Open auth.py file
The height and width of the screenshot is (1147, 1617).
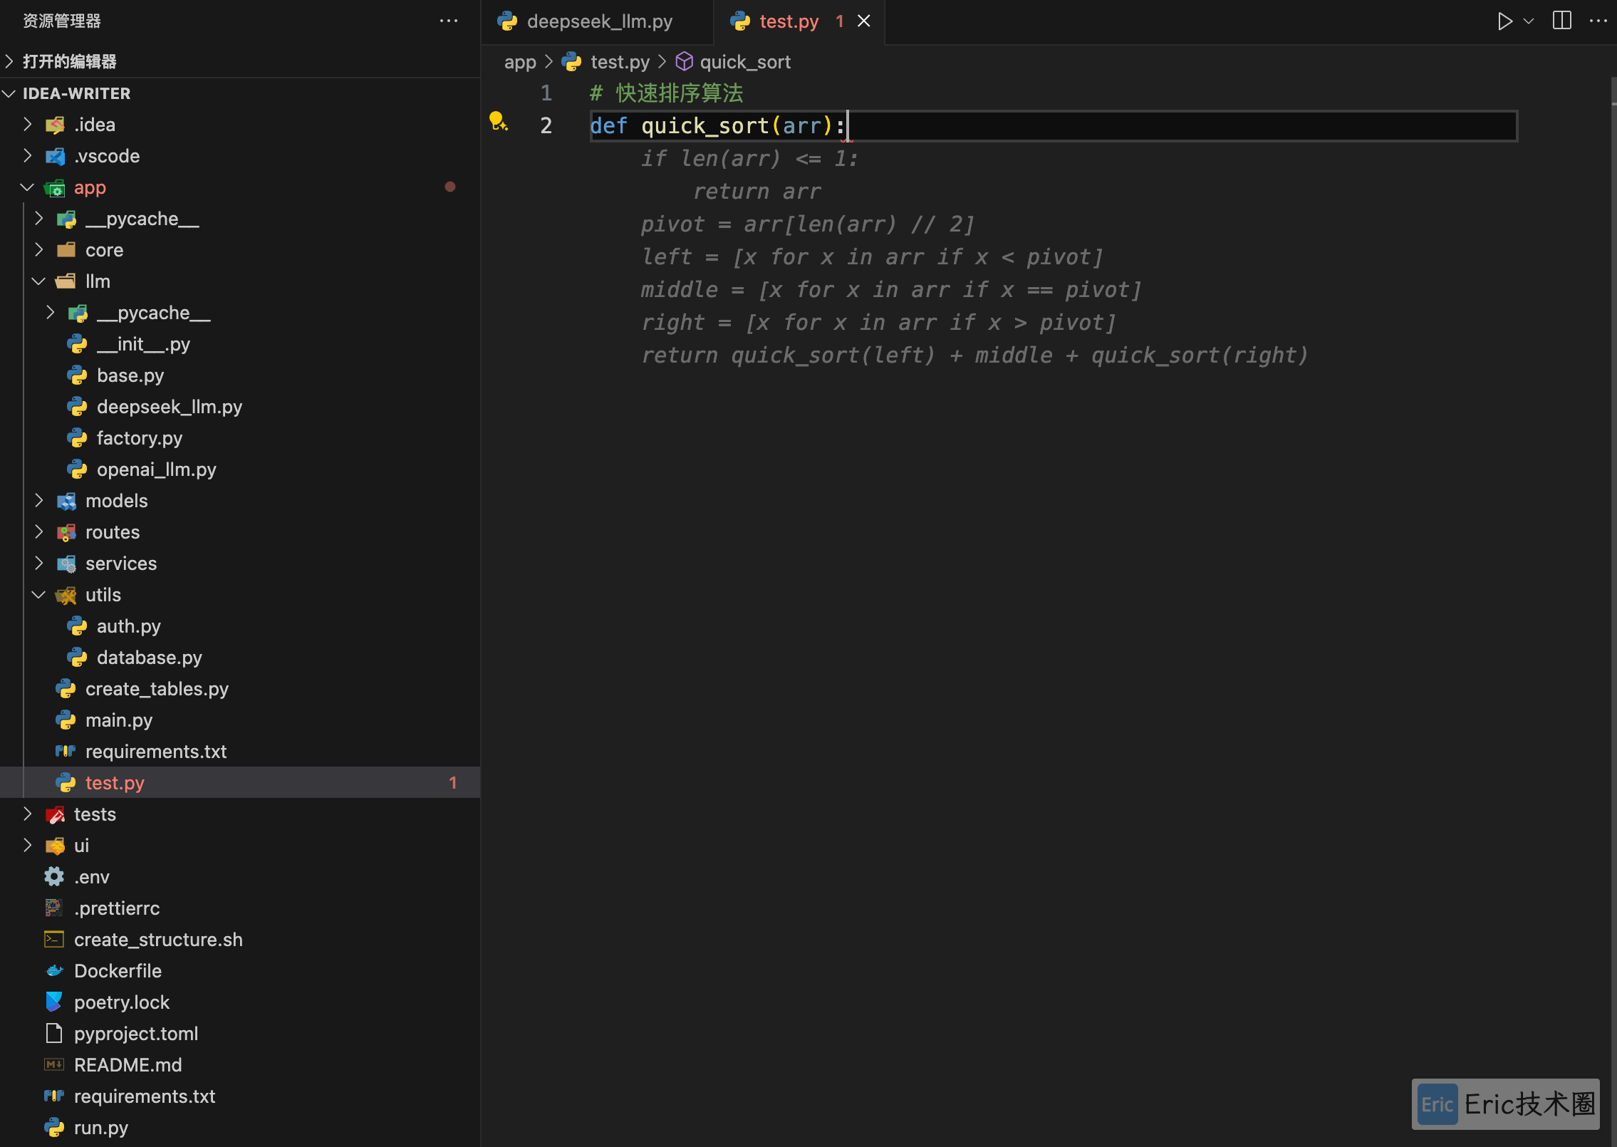pyautogui.click(x=240, y=626)
